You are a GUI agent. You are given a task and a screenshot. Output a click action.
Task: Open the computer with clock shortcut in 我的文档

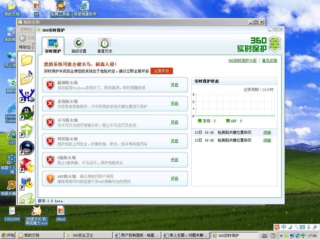point(27,183)
